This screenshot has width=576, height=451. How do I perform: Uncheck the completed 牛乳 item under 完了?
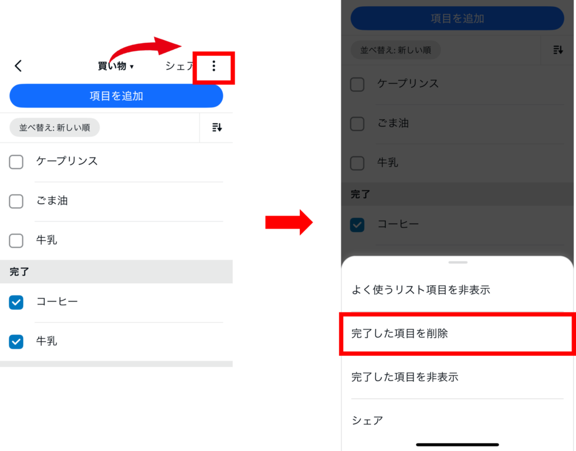pyautogui.click(x=16, y=341)
